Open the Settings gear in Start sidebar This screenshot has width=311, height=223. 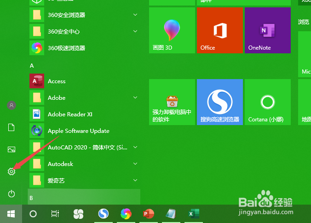coord(12,171)
